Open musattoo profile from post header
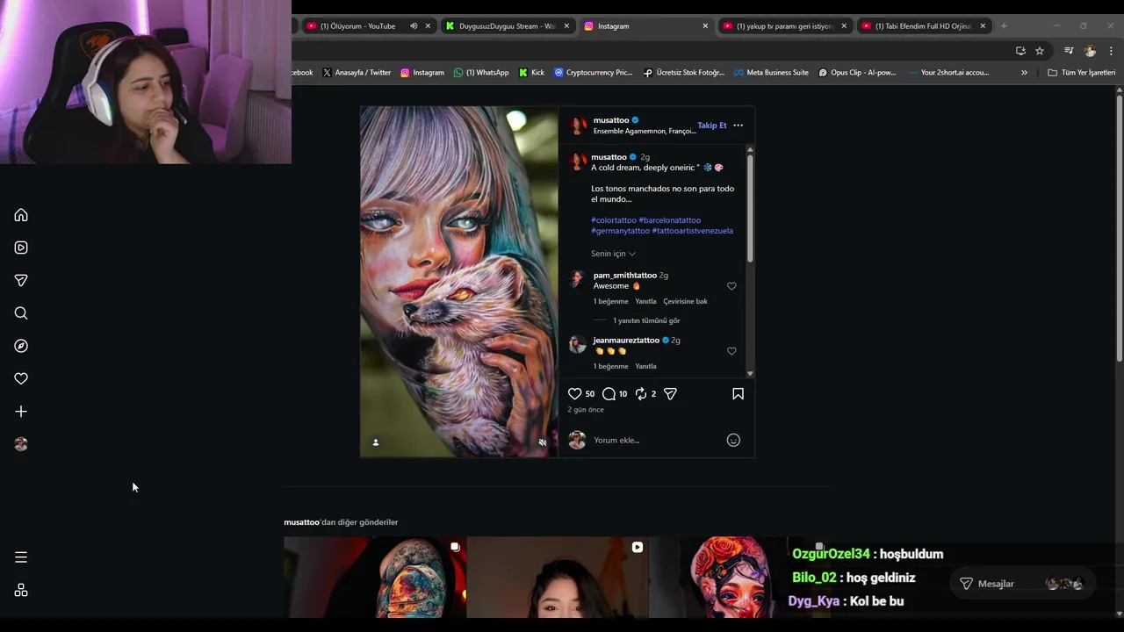Image resolution: width=1124 pixels, height=632 pixels. [611, 120]
